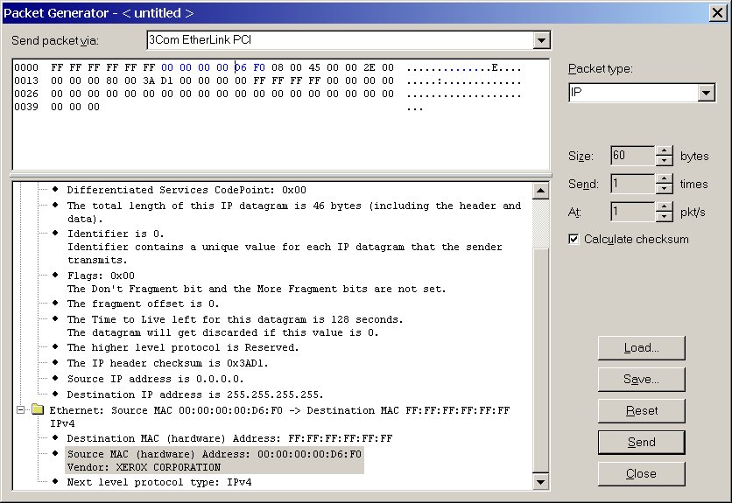Increase the Size bytes value
This screenshot has width=732, height=503.
(664, 151)
